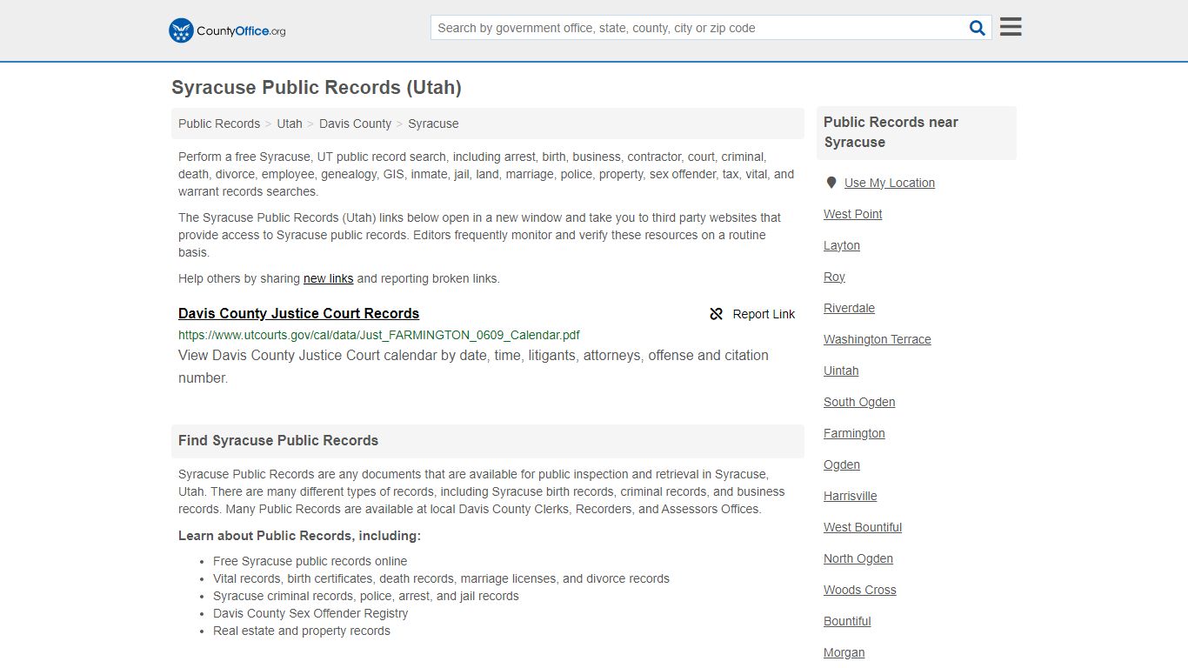Image resolution: width=1188 pixels, height=668 pixels.
Task: Open the utcourts.gov calendar PDF URL
Action: coord(379,335)
